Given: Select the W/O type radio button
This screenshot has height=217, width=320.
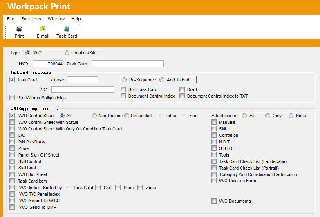Looking at the screenshot, I should click(x=28, y=53).
